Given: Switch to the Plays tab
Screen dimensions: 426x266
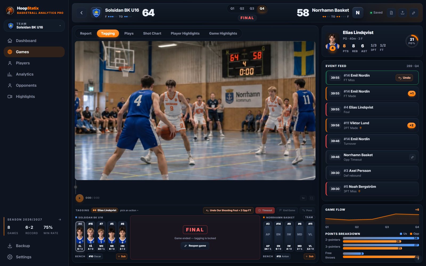Looking at the screenshot, I should (129, 34).
